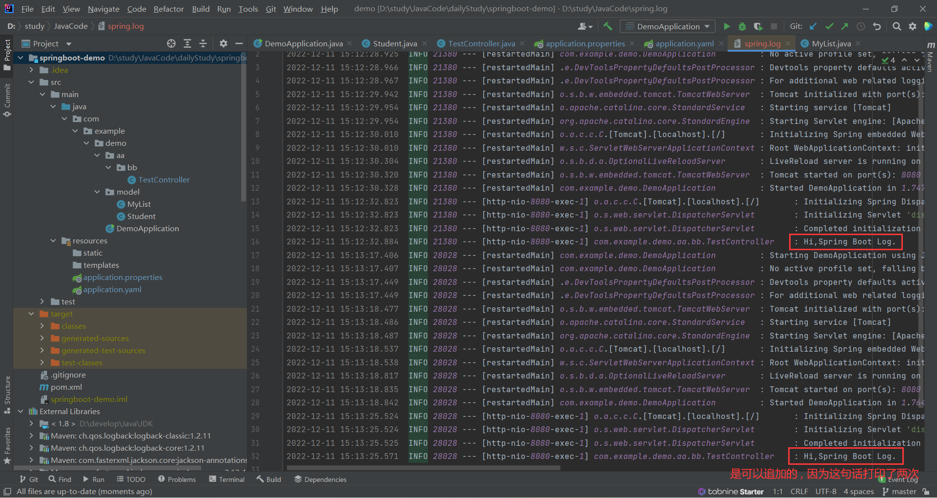This screenshot has width=937, height=498.
Task: Switch to the MyList.java tab
Action: 831,43
